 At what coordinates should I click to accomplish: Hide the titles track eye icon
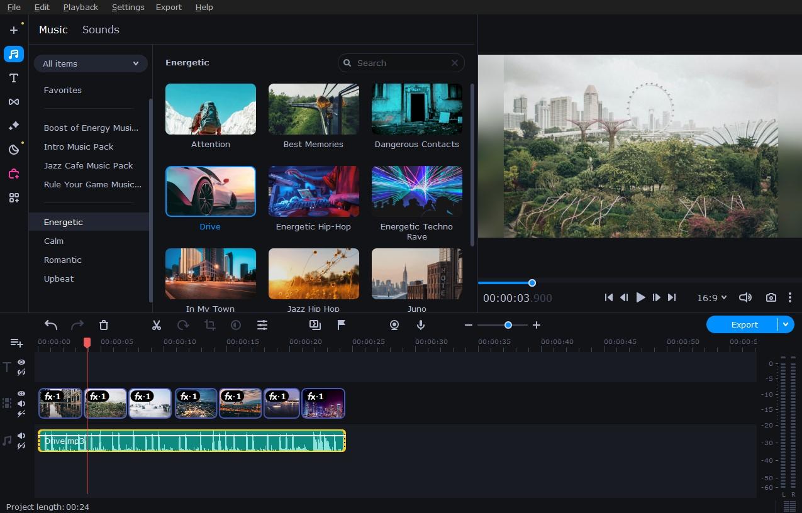[x=21, y=362]
